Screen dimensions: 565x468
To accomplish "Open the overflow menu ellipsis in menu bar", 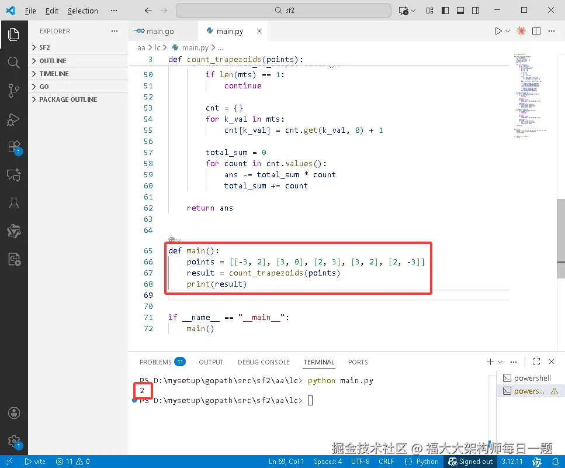I will 114,11.
